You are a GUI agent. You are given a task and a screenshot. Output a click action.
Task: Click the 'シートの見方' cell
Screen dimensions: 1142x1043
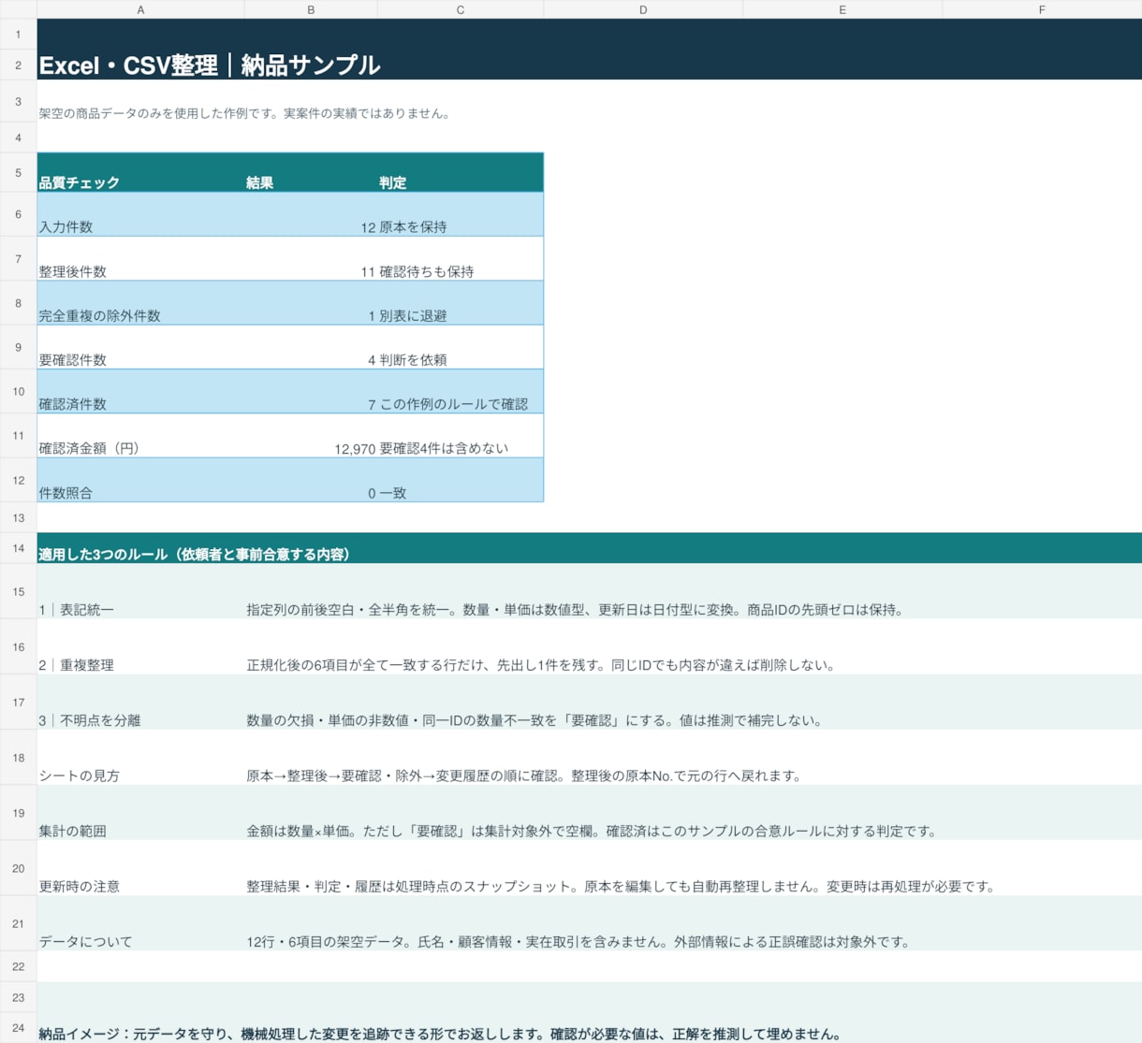(x=140, y=757)
